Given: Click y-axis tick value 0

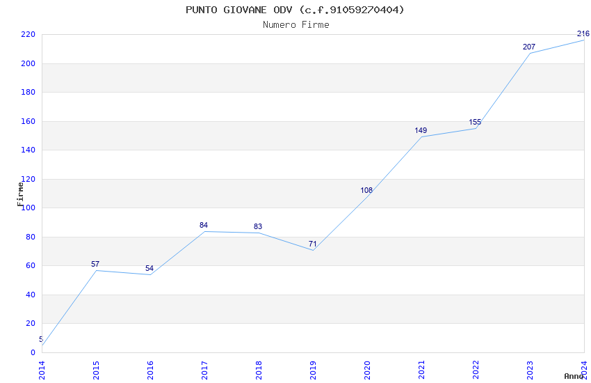Looking at the screenshot, I should pyautogui.click(x=33, y=352).
